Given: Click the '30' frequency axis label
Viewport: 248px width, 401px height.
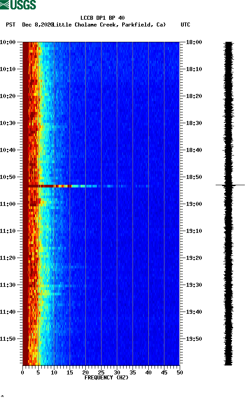Looking at the screenshot, I should tap(117, 373).
